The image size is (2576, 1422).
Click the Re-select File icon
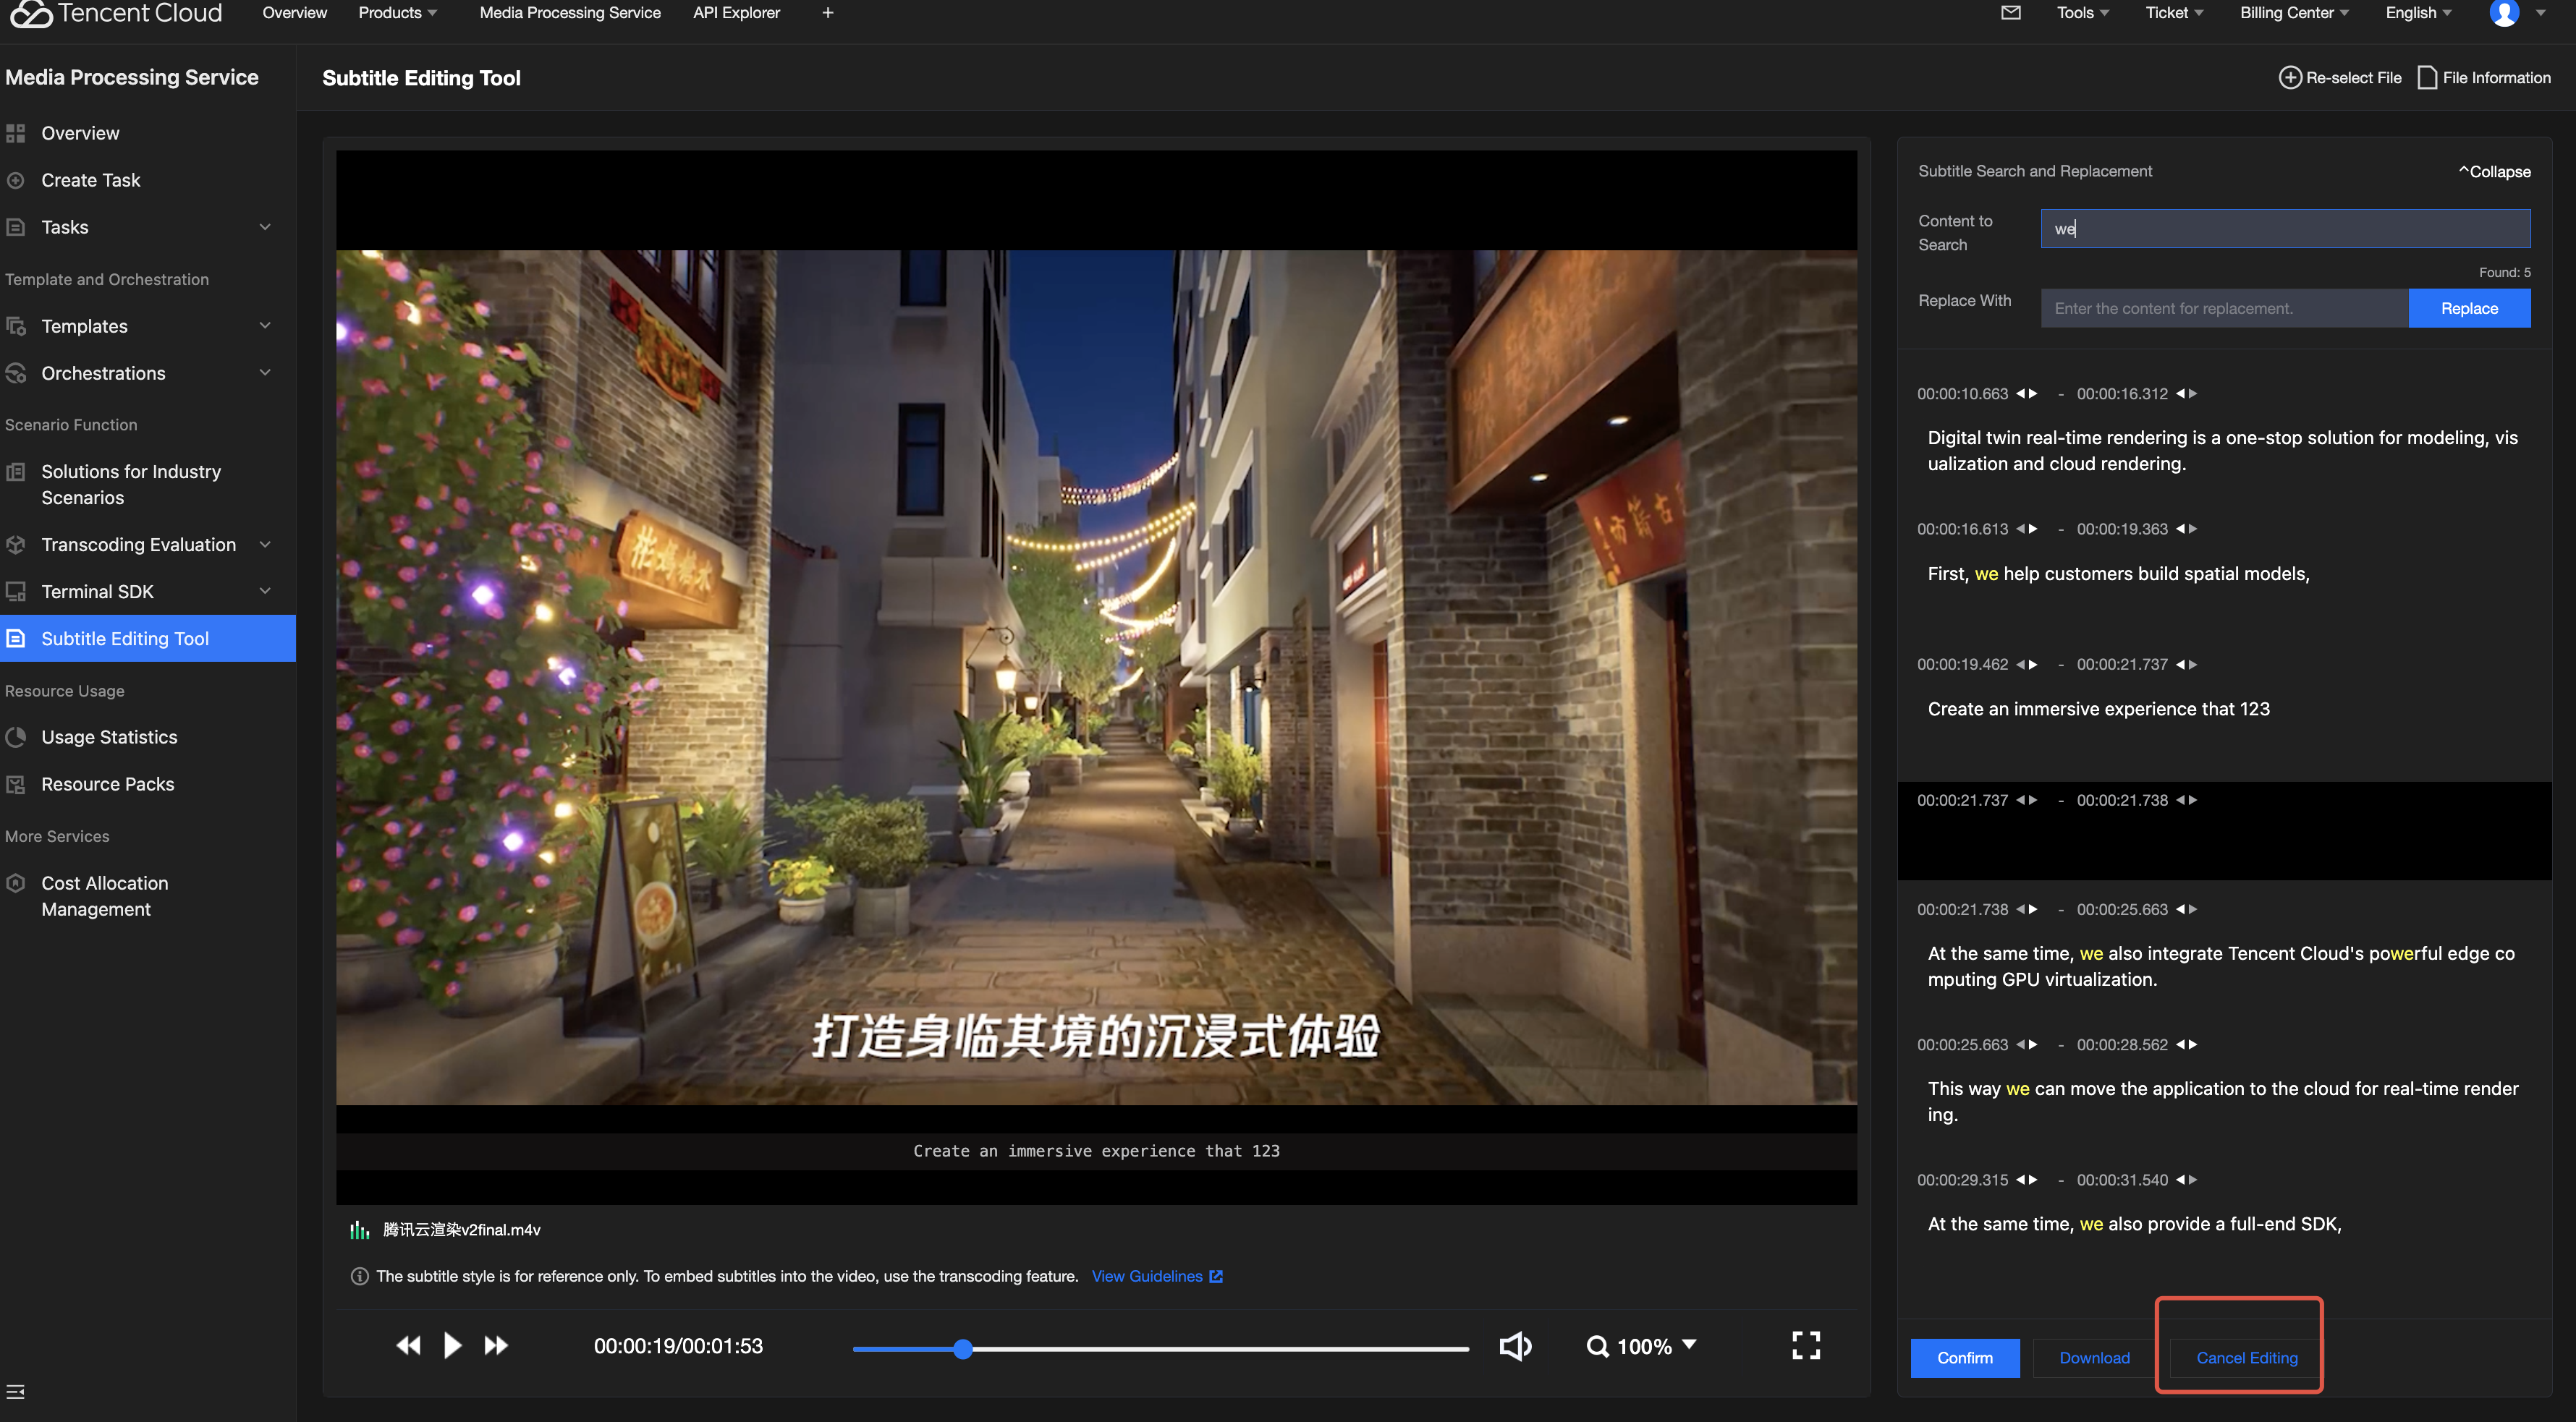(x=2289, y=78)
